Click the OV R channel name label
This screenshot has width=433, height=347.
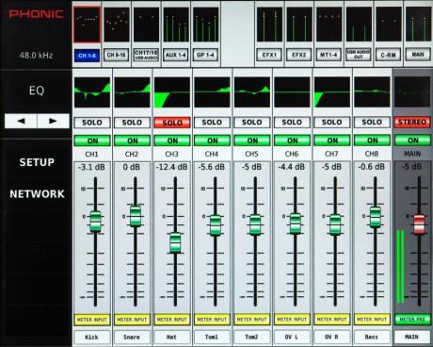click(332, 337)
